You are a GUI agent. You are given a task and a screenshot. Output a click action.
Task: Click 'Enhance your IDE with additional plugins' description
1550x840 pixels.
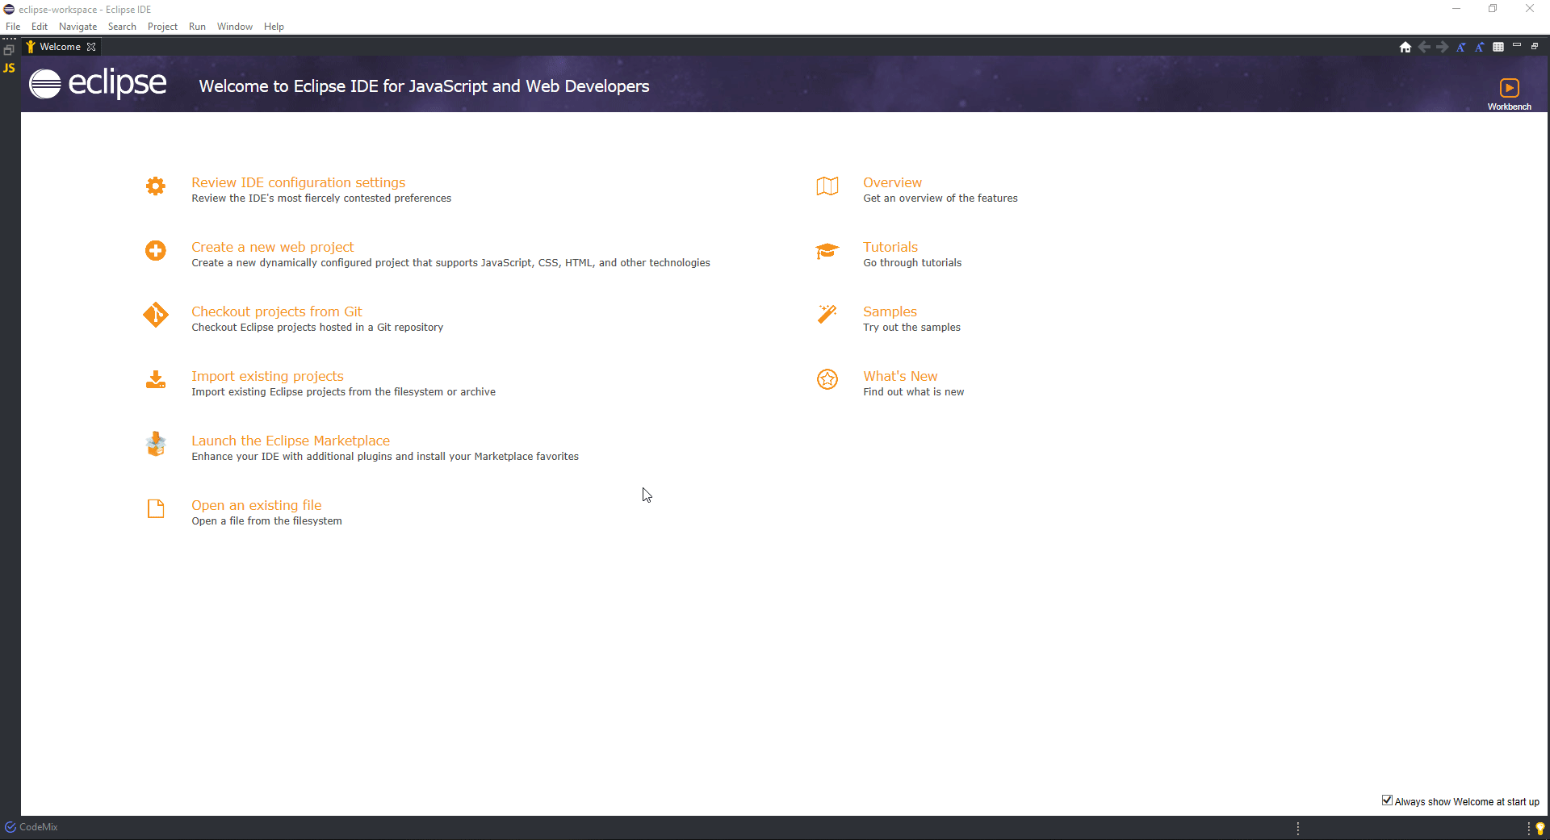385,457
